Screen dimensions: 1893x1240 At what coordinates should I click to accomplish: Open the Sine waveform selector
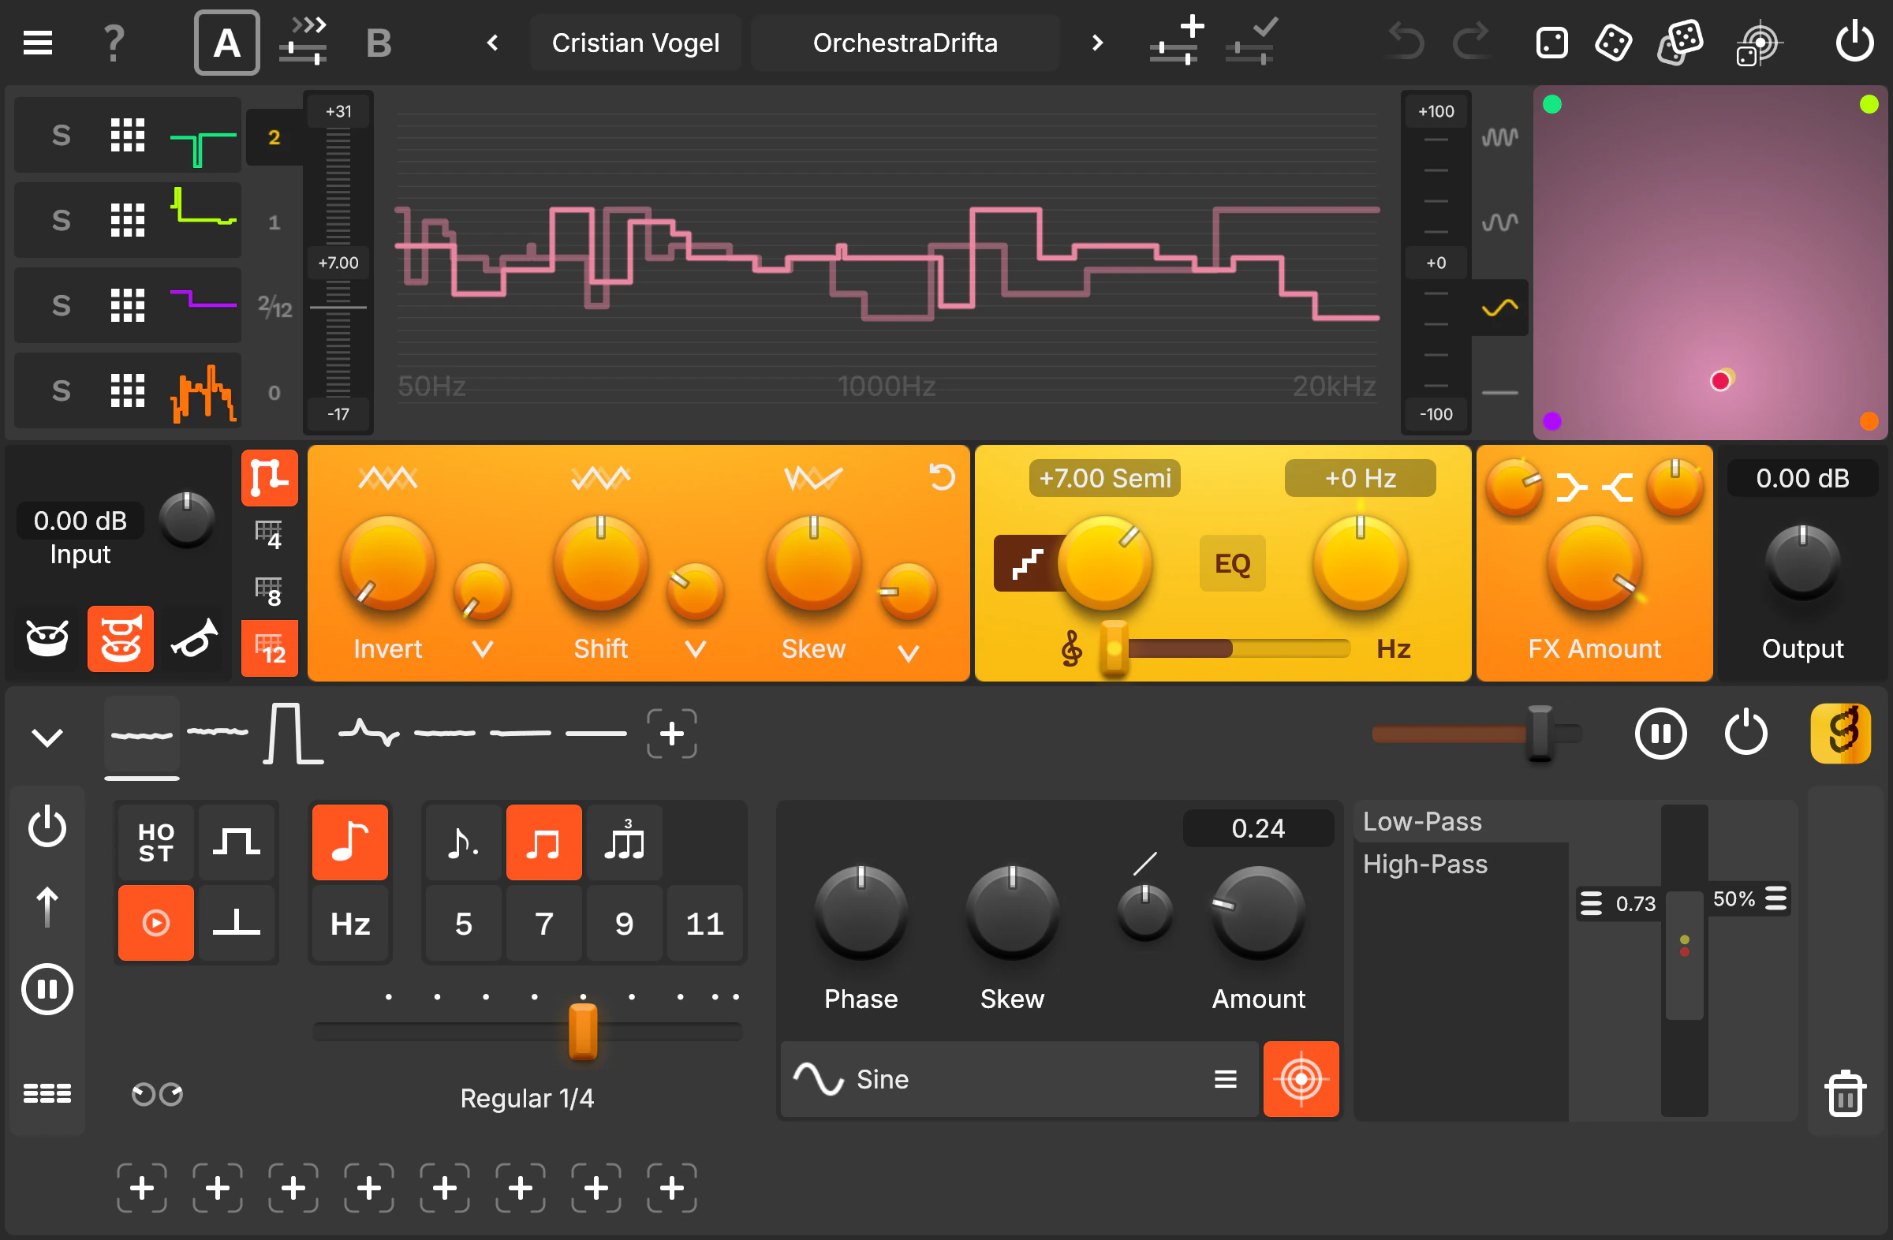[1018, 1079]
